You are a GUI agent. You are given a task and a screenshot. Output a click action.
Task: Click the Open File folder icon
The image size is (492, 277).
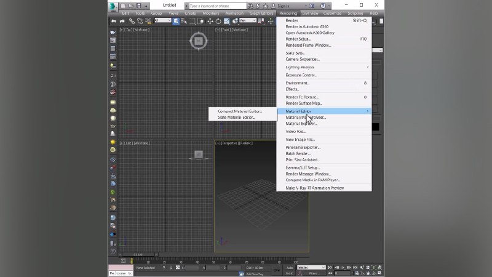pos(131,6)
